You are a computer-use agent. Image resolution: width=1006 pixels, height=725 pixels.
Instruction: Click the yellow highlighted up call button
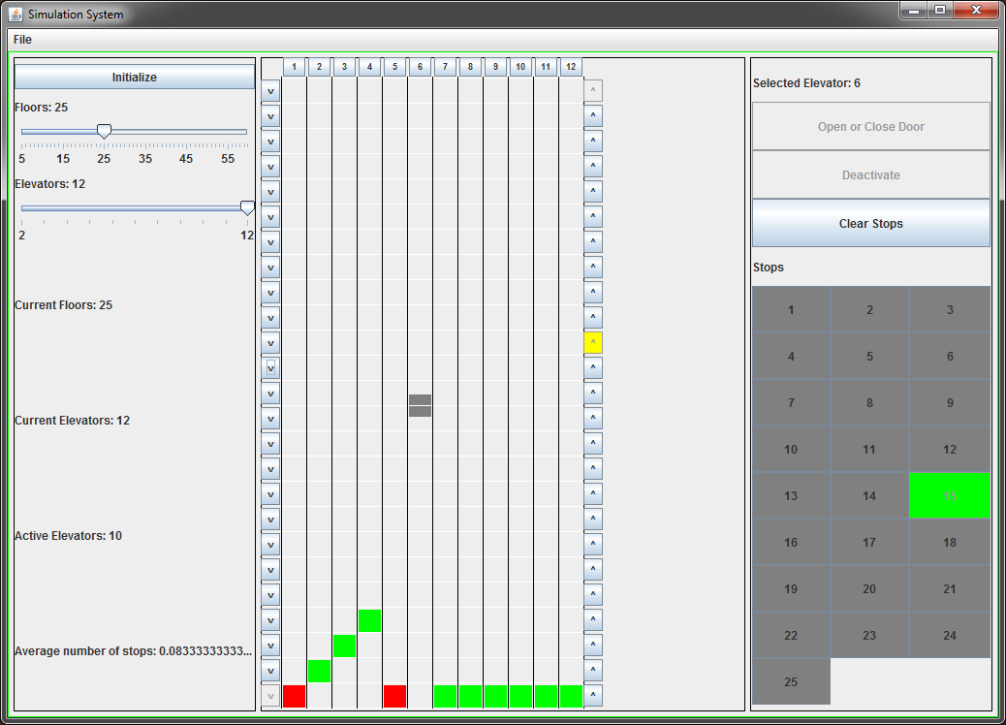pos(593,343)
